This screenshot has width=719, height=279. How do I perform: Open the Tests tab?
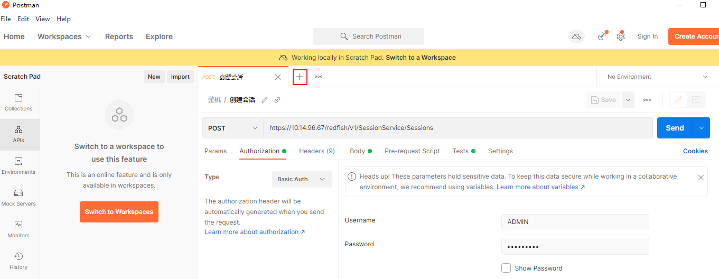(464, 151)
